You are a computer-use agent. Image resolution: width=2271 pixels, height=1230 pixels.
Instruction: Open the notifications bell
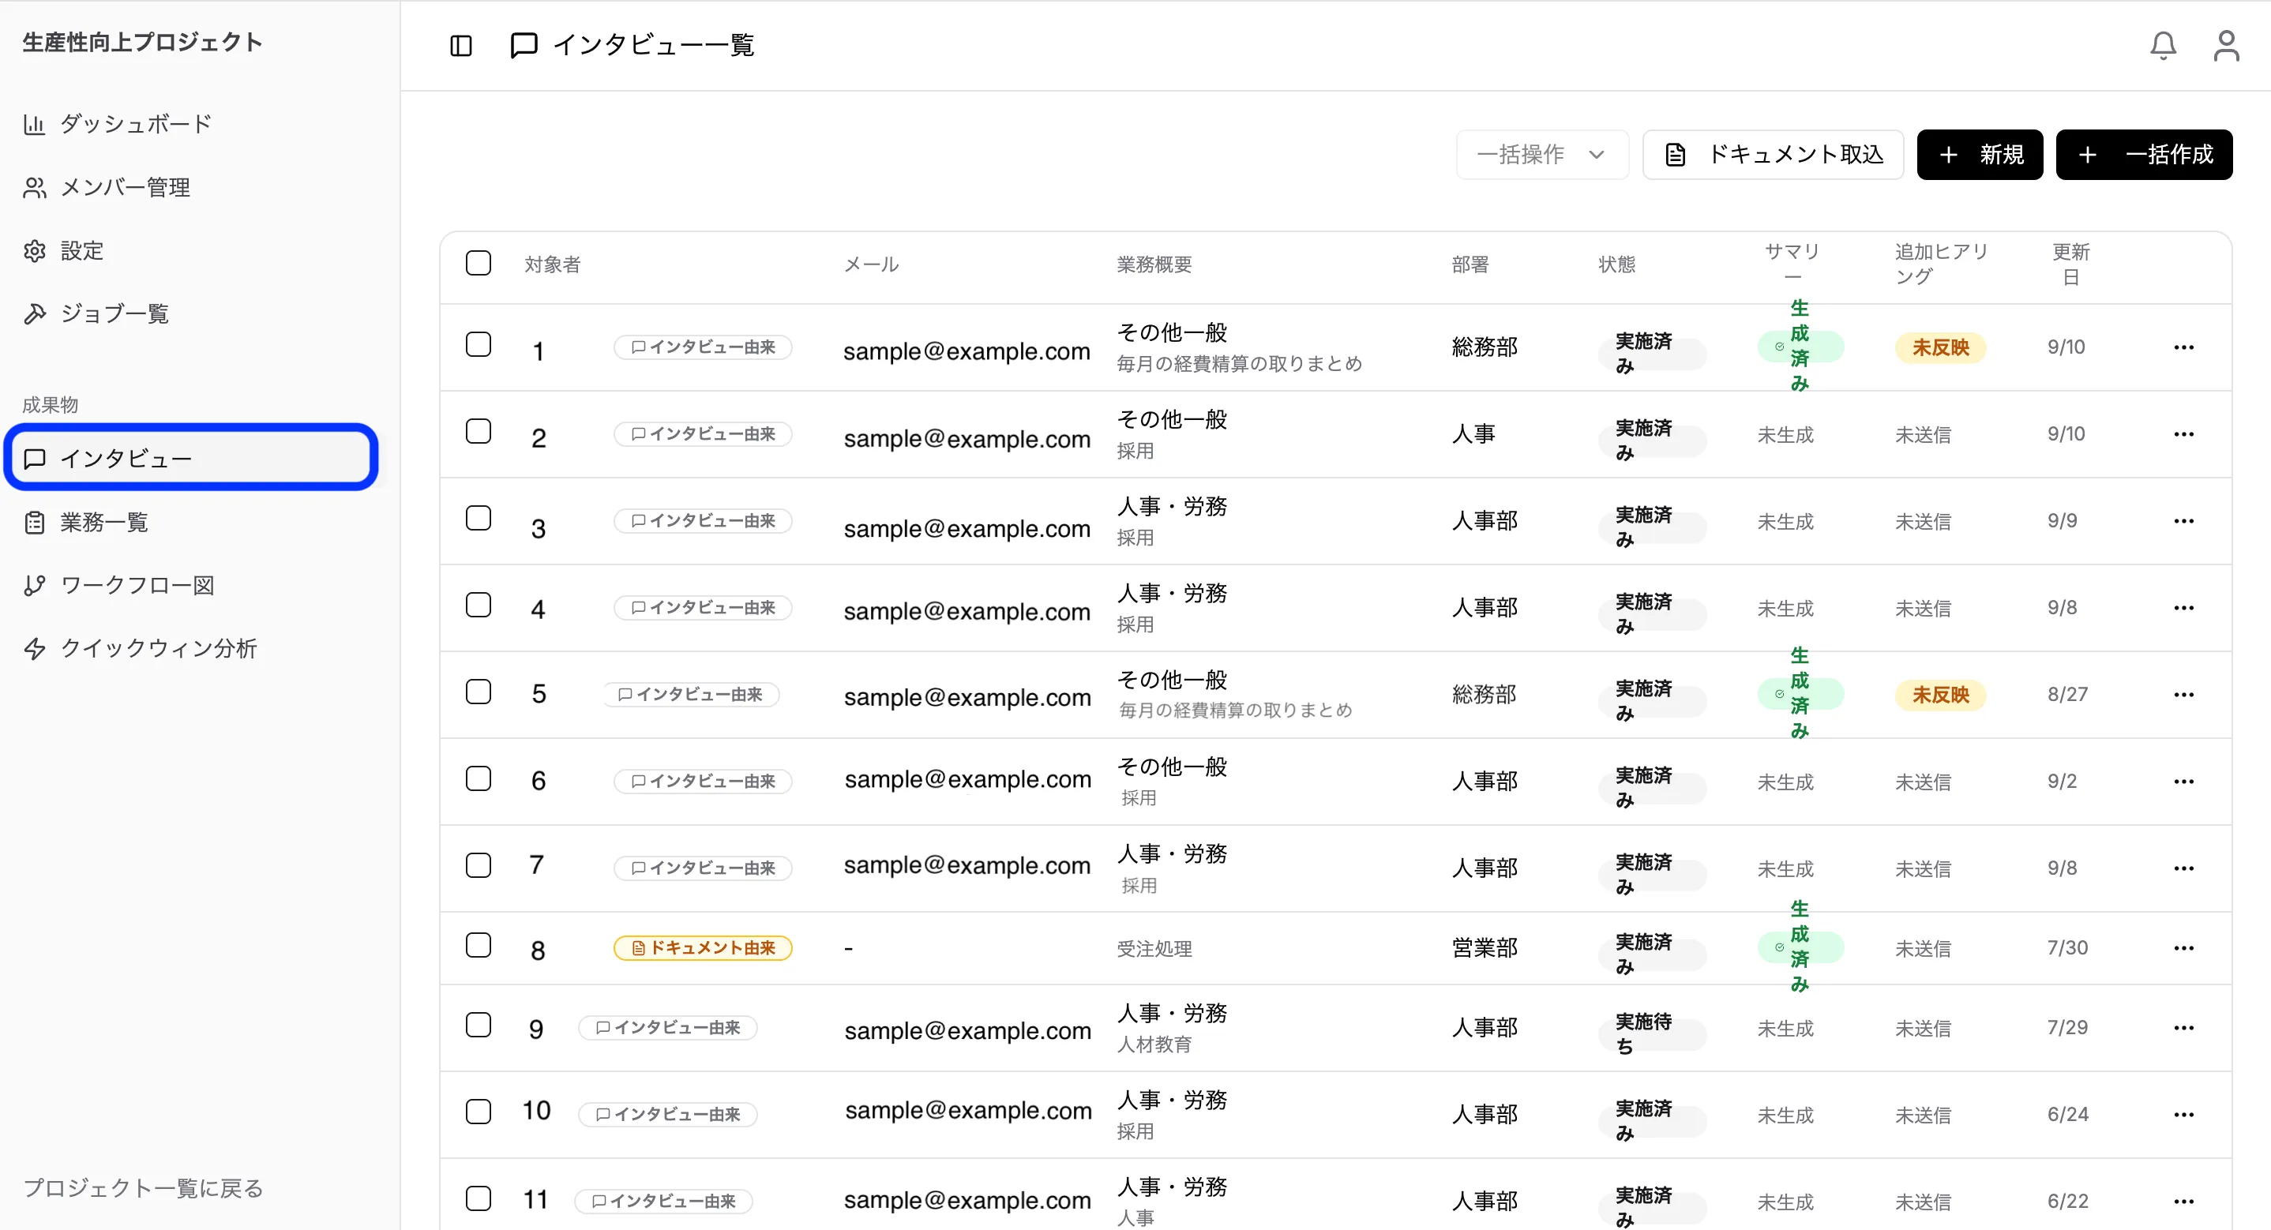(x=2163, y=46)
